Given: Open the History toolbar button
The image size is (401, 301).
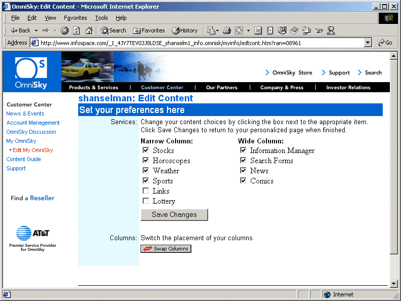Looking at the screenshot, I should pos(185,30).
